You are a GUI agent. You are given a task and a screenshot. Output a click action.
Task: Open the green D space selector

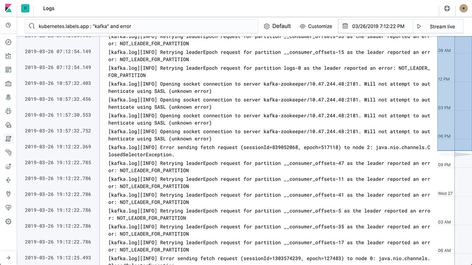point(25,8)
